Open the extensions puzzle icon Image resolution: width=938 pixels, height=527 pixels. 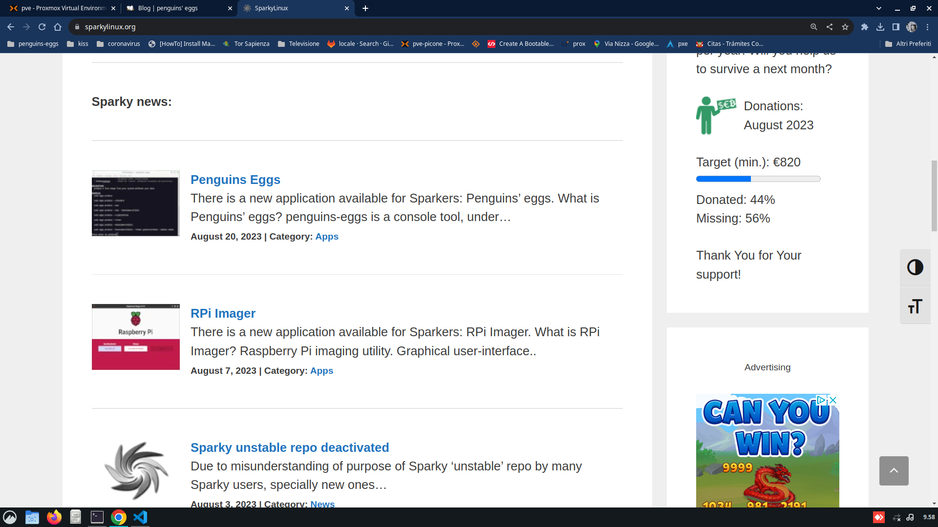[x=865, y=27]
